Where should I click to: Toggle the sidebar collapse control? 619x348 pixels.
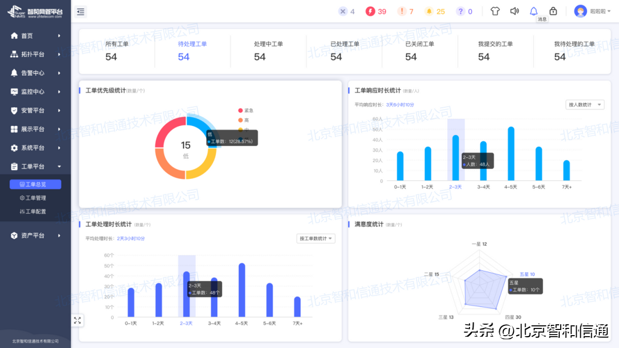(x=80, y=11)
